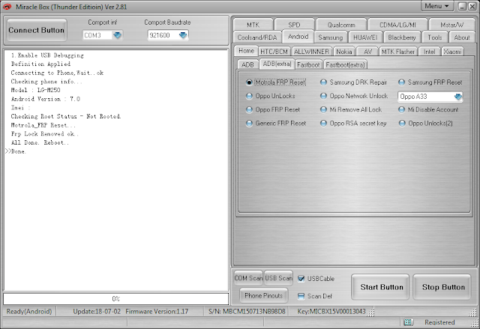Click the 'Frp Lock Removed ok..' log line
Image resolution: width=480 pixels, height=329 pixels.
pyautogui.click(x=45, y=134)
